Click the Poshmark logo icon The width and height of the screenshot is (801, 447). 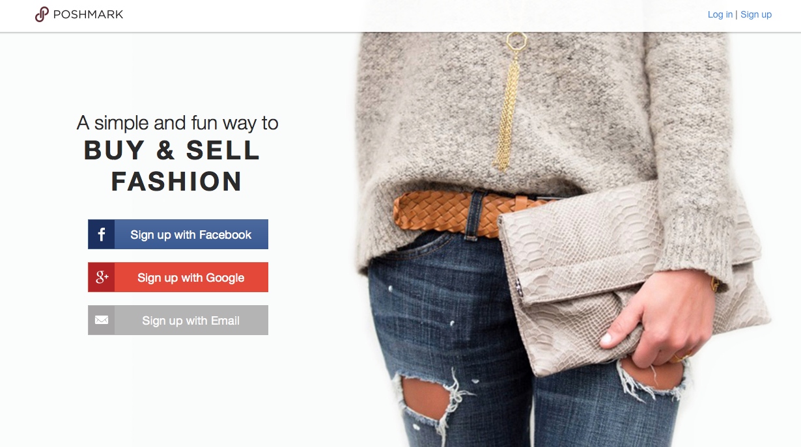[x=42, y=14]
